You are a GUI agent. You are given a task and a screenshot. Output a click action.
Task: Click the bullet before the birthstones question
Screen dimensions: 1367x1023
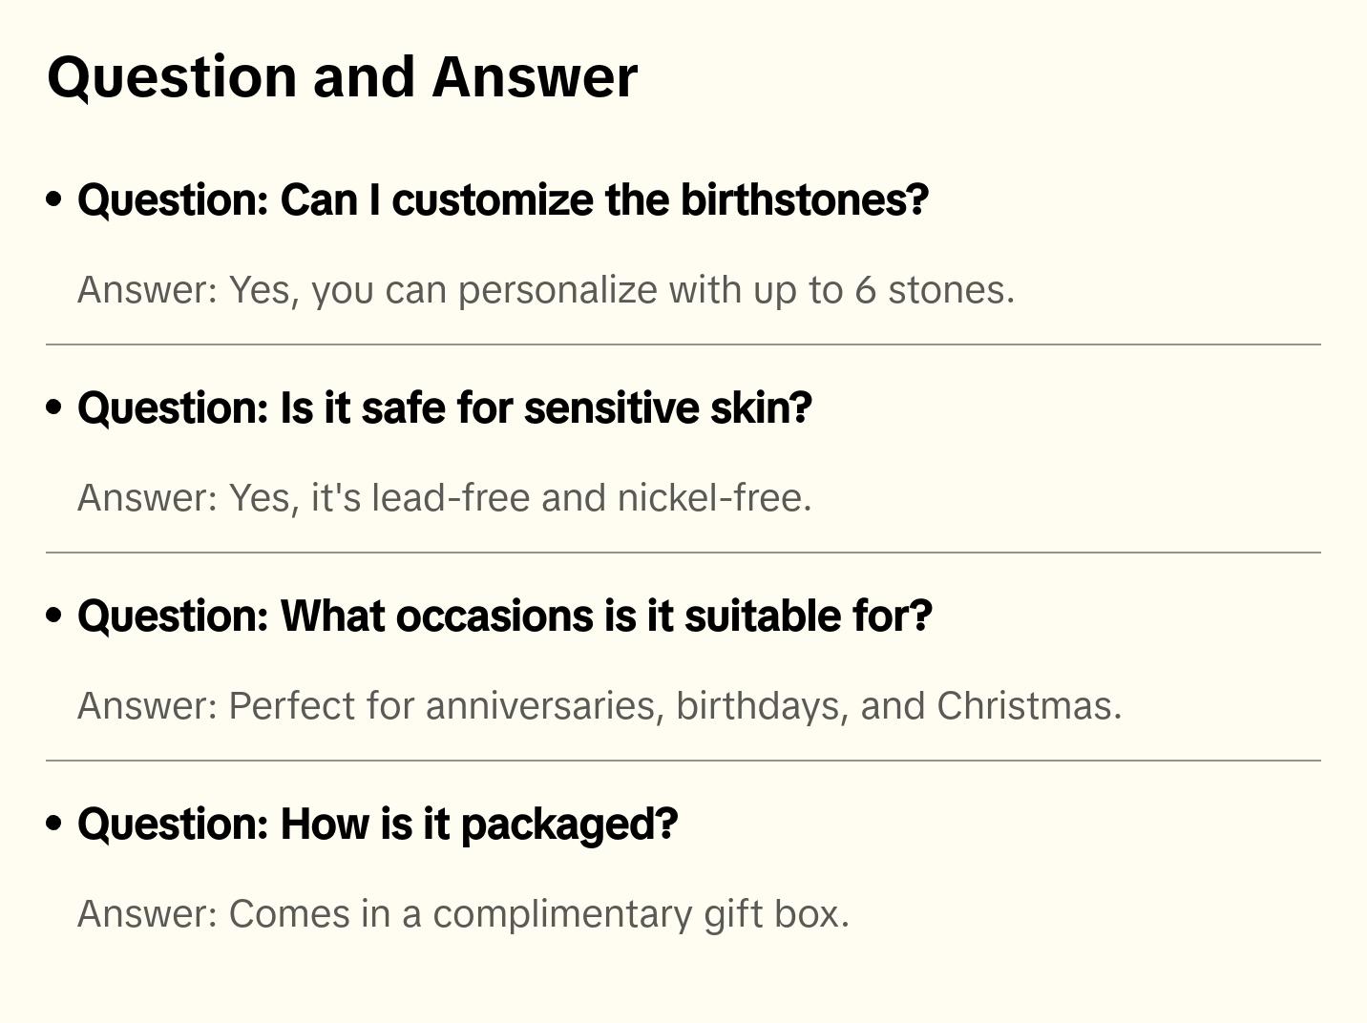pos(54,199)
